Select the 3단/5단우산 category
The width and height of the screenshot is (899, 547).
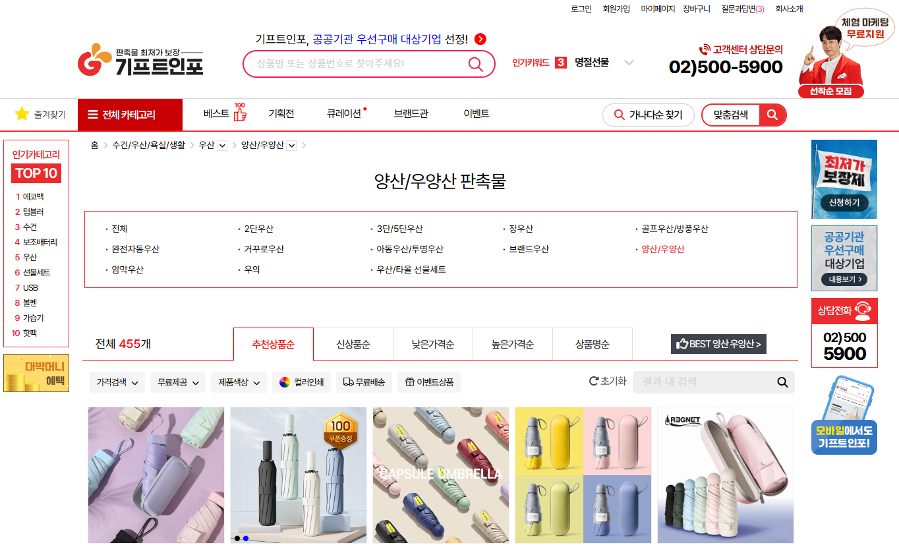click(x=399, y=229)
